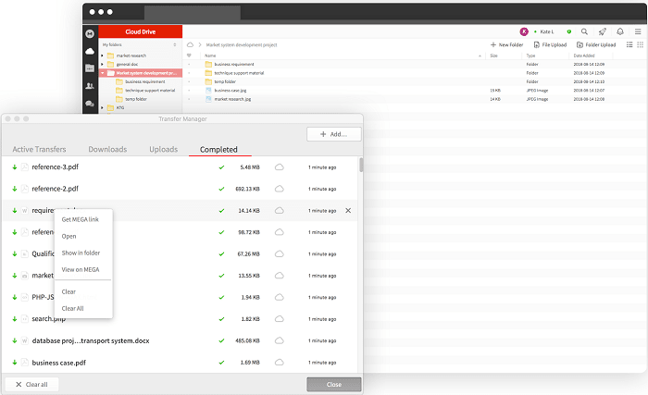Click cloud icon beside reference-3.pdf
The image size is (648, 395).
279,167
